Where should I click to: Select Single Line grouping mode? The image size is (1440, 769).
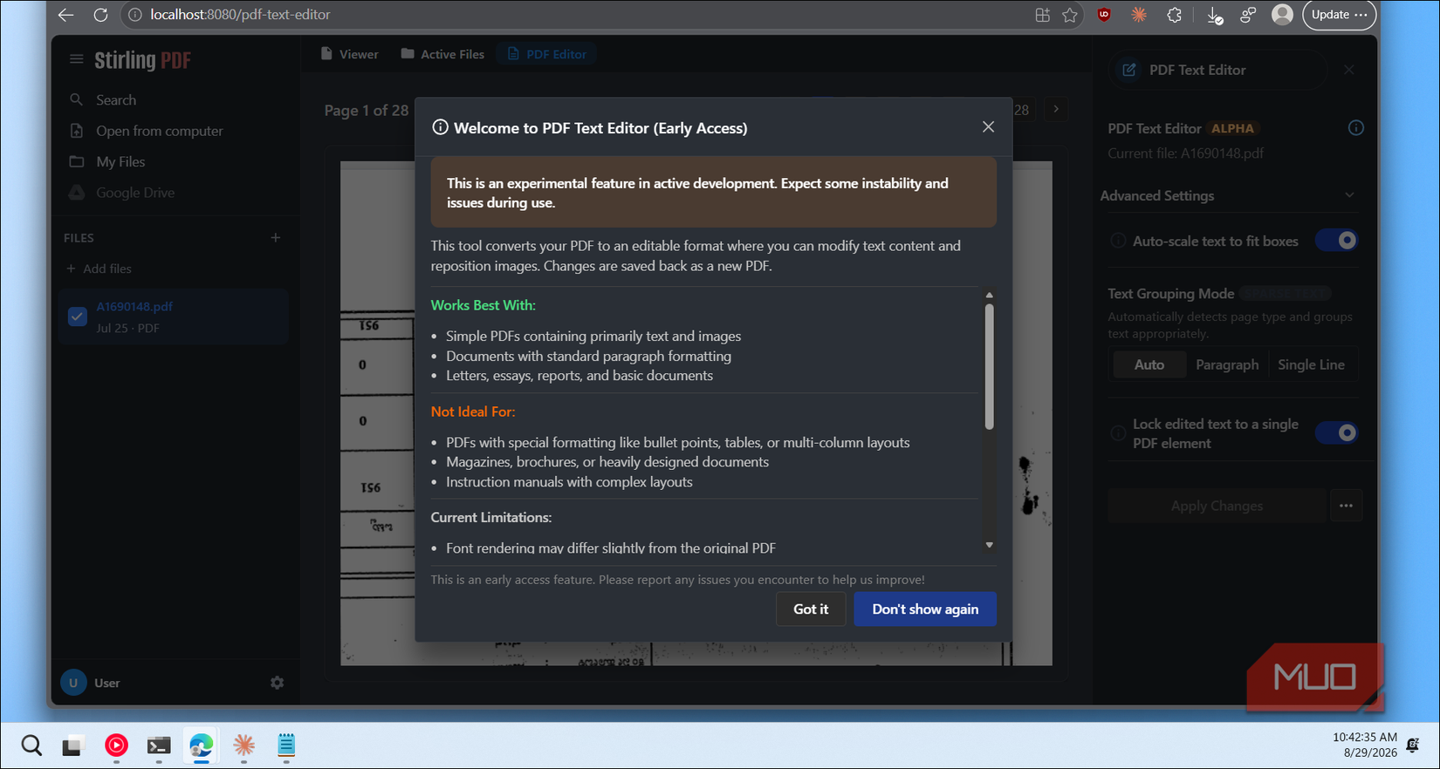pyautogui.click(x=1311, y=364)
